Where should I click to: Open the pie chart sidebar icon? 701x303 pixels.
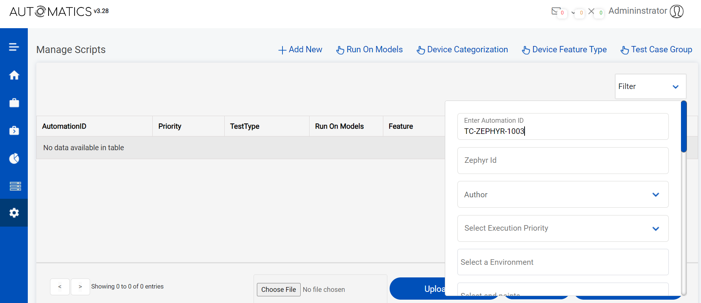[x=14, y=158]
